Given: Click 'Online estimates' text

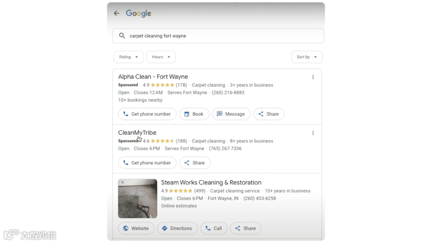Looking at the screenshot, I should [179, 205].
